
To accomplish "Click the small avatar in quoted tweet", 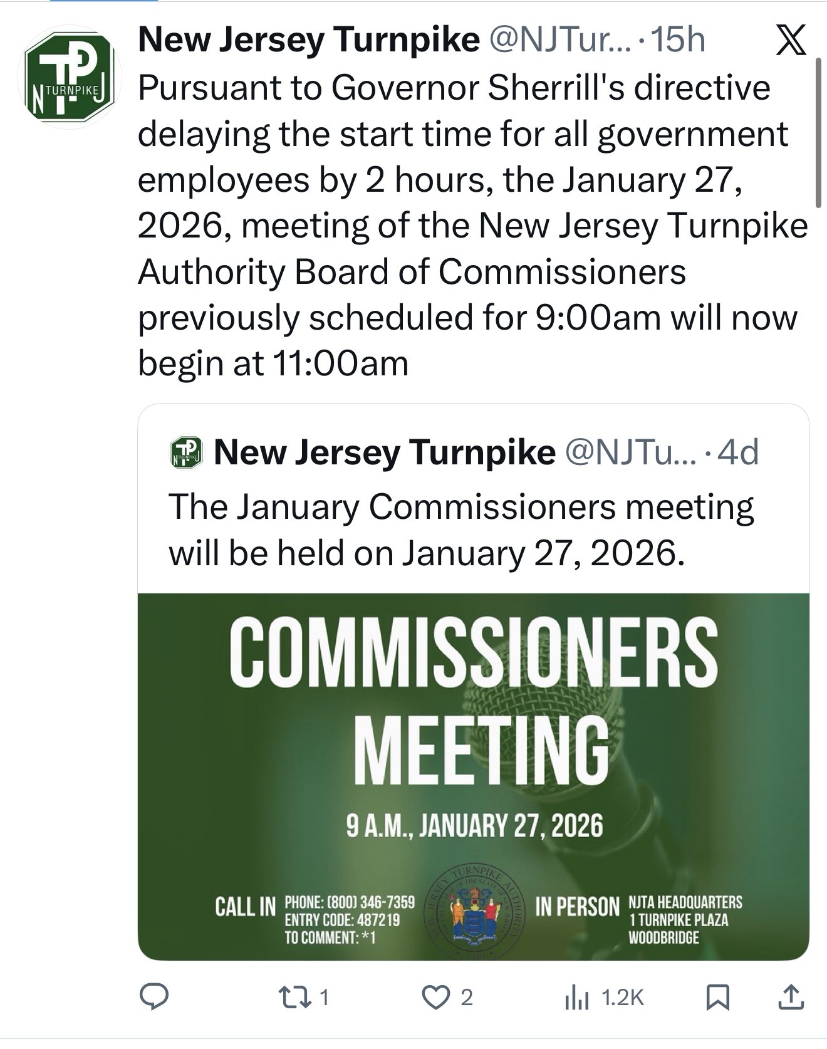I will click(187, 452).
